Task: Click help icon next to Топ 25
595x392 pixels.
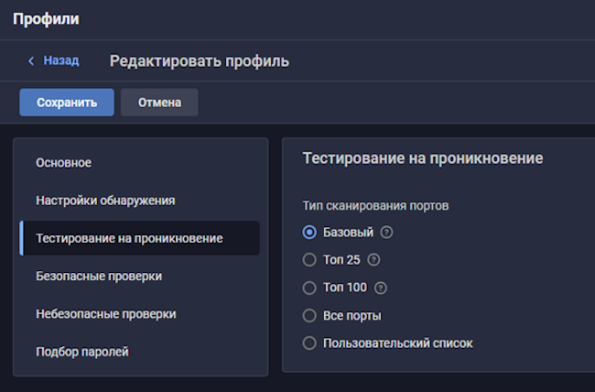Action: tap(373, 260)
